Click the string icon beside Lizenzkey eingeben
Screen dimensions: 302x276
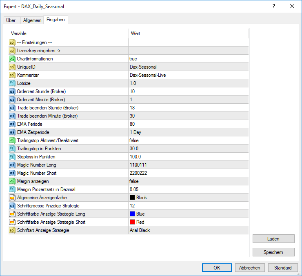click(12, 51)
